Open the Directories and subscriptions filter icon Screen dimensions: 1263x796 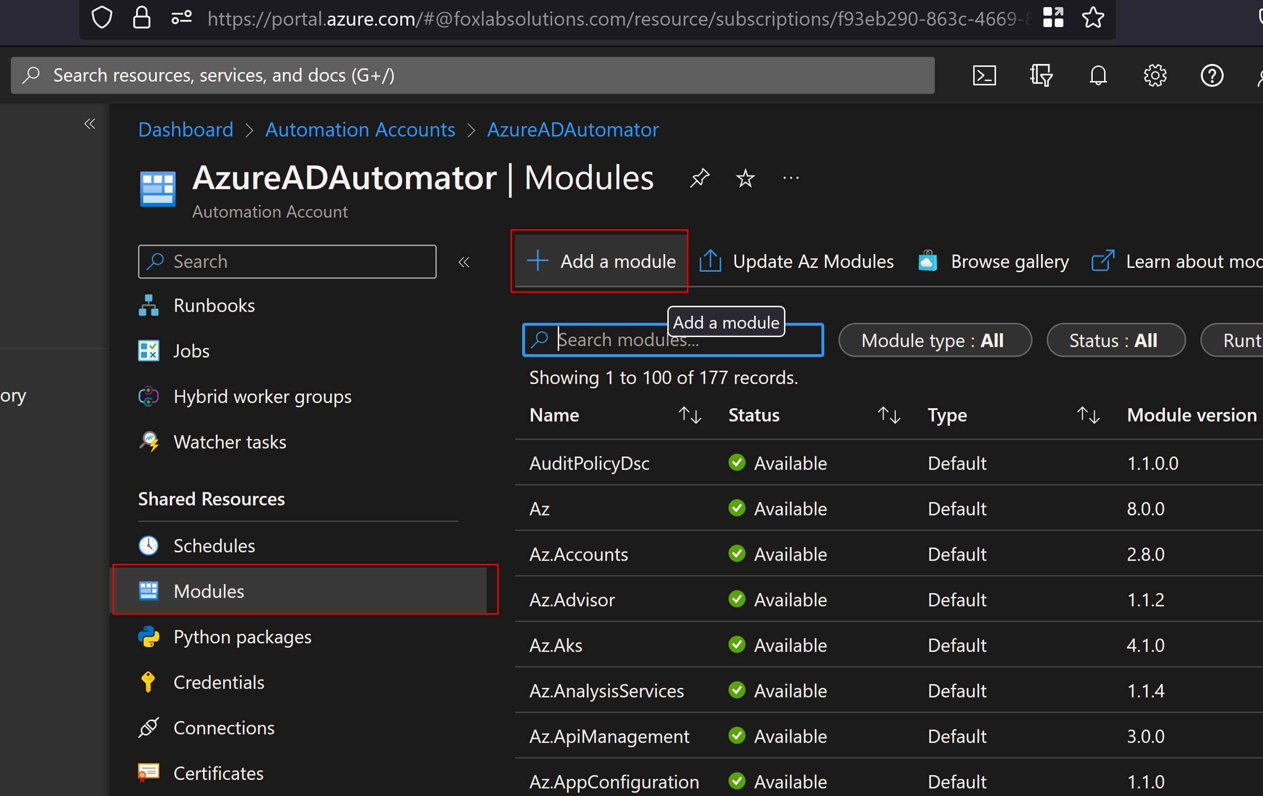click(x=1041, y=75)
